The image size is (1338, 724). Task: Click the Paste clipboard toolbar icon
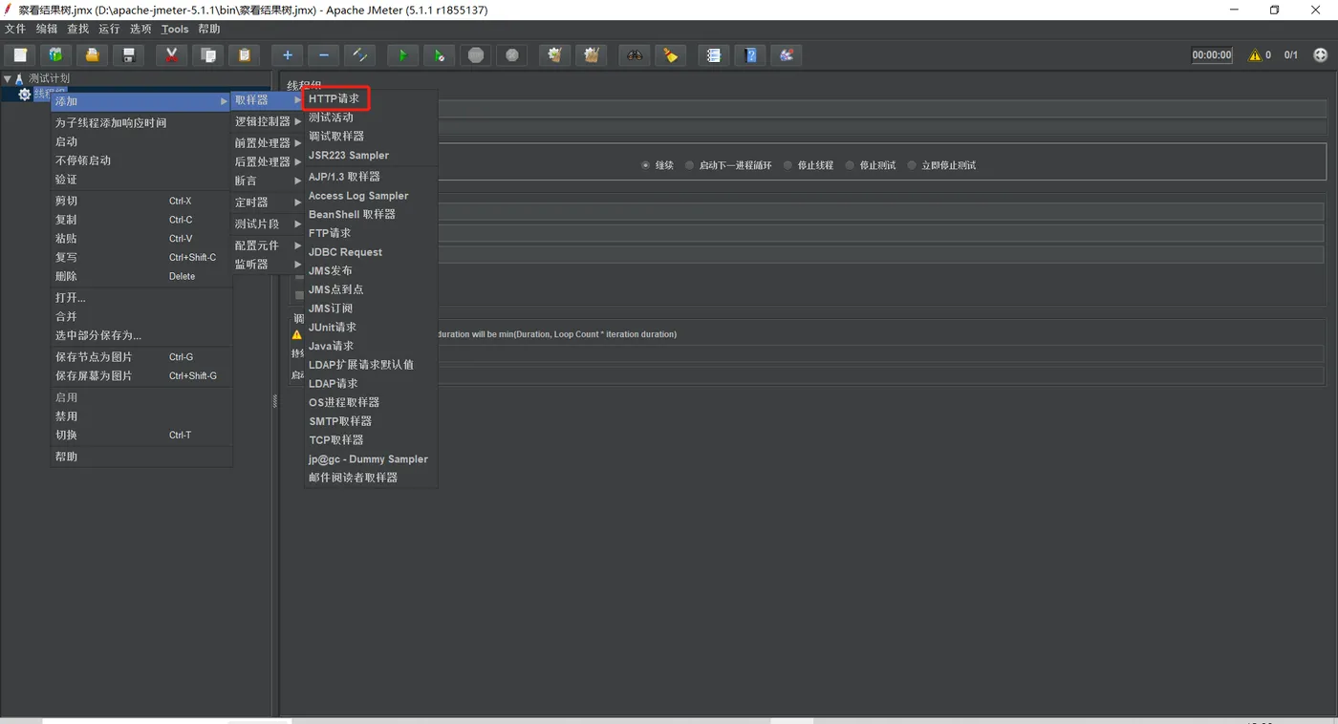[244, 55]
